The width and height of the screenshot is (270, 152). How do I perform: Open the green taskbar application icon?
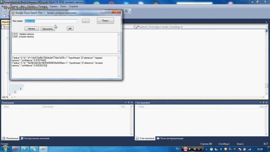25,149
